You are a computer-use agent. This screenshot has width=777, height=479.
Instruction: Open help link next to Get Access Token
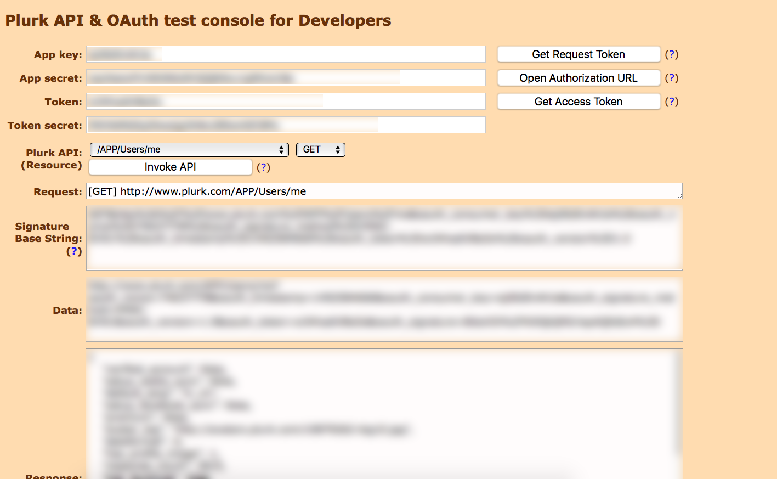pyautogui.click(x=672, y=102)
